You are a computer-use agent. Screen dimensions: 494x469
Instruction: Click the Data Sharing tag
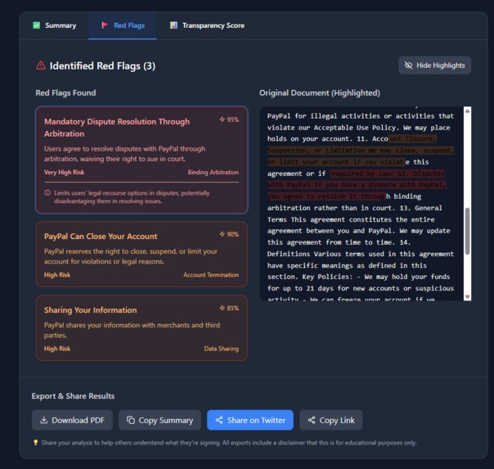tap(221, 349)
